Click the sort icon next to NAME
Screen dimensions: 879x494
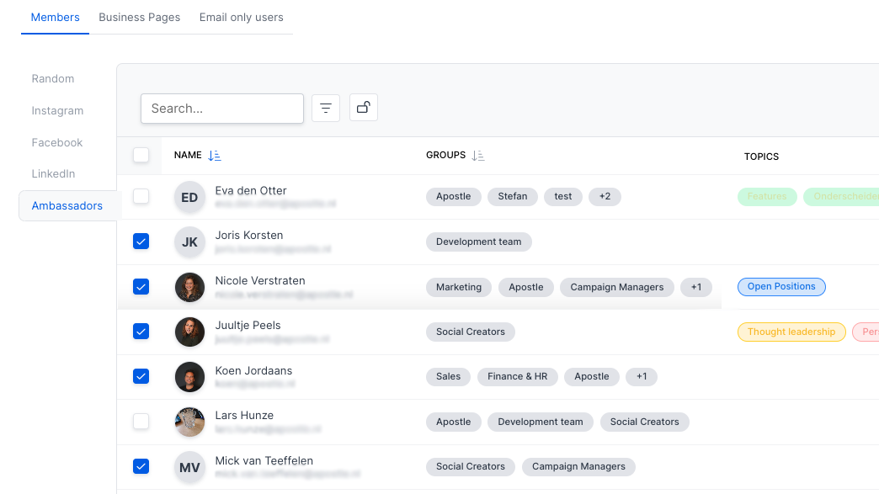[x=214, y=155]
